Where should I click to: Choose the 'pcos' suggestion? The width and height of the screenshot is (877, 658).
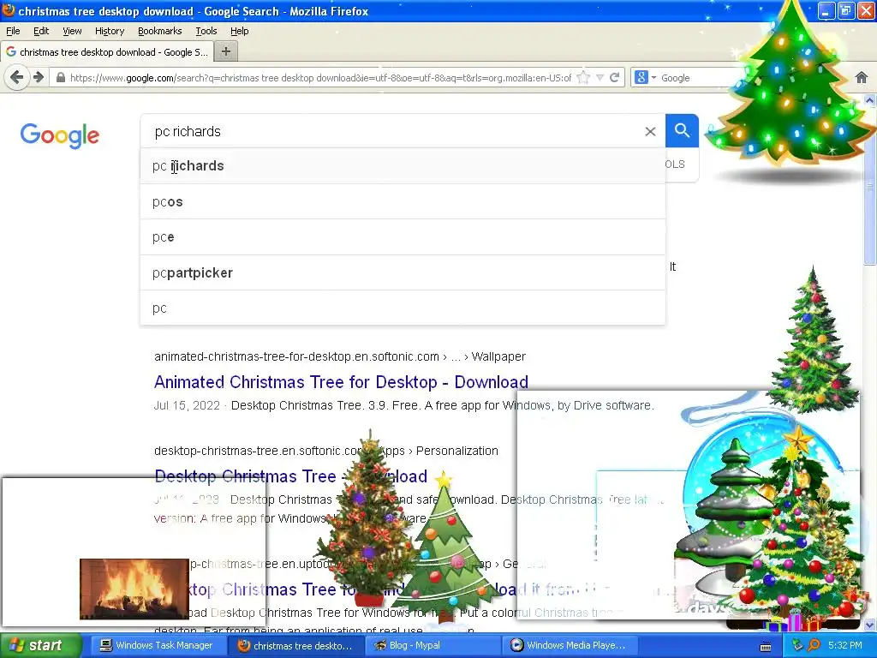pyautogui.click(x=403, y=202)
